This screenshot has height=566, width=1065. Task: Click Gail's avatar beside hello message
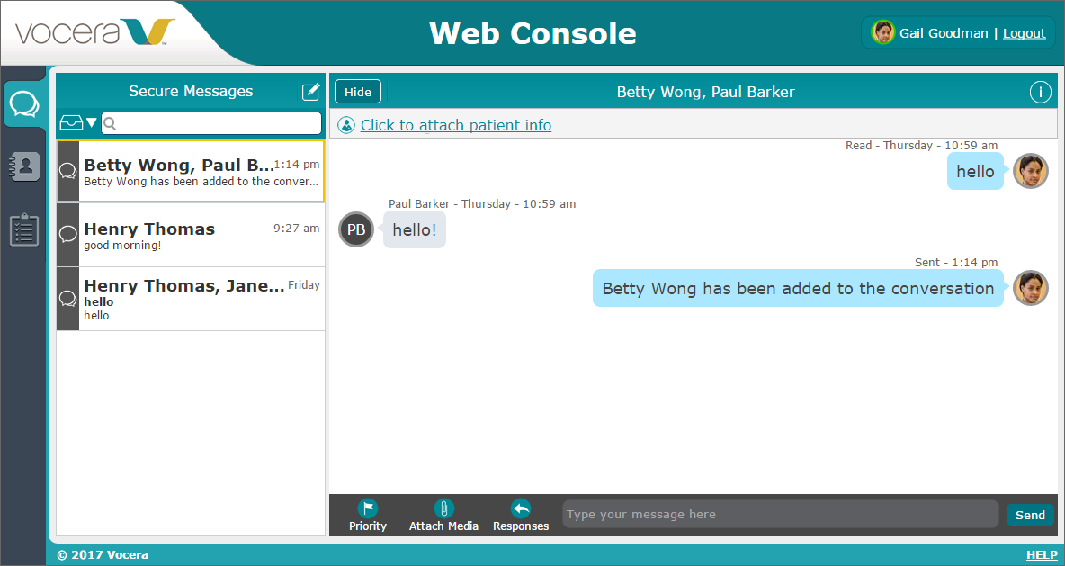pyautogui.click(x=1030, y=171)
